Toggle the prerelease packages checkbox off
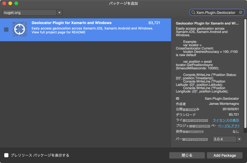The image size is (247, 163). pyautogui.click(x=7, y=155)
